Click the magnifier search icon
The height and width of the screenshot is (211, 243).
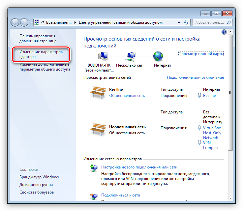coord(228,23)
